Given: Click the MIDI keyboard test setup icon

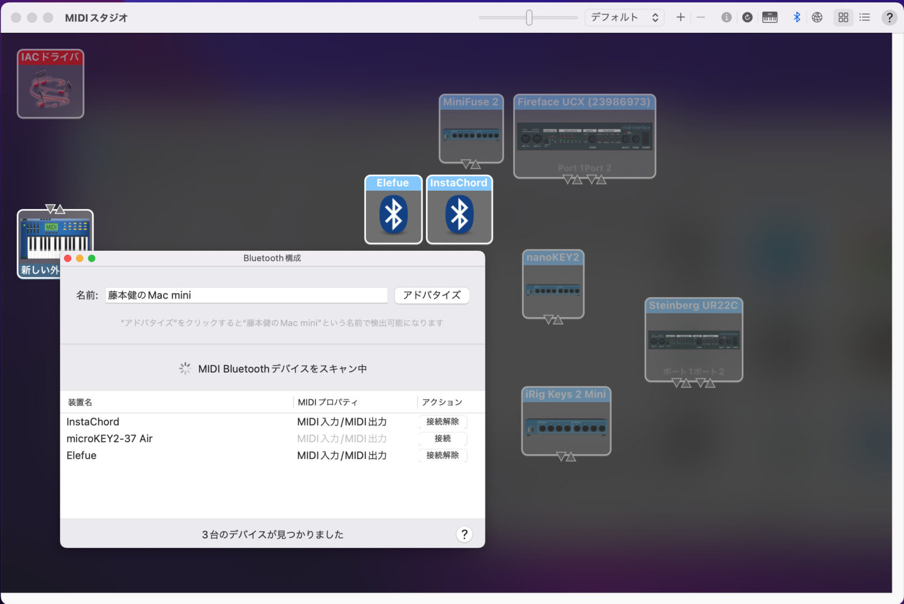Looking at the screenshot, I should point(769,17).
